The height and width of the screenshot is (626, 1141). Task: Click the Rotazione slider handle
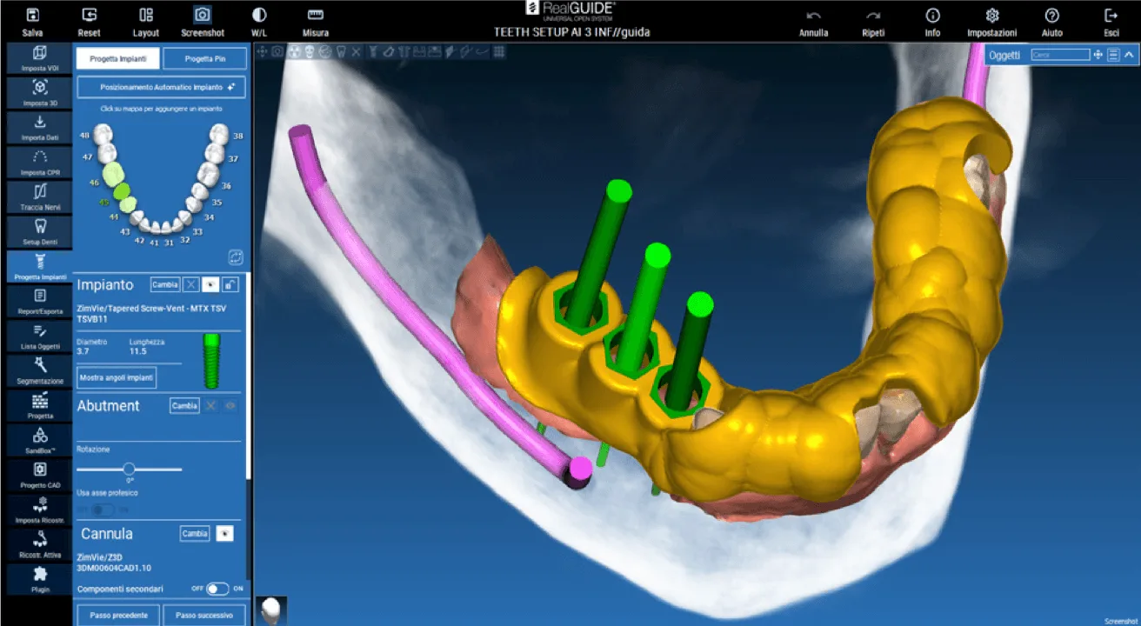click(x=129, y=469)
